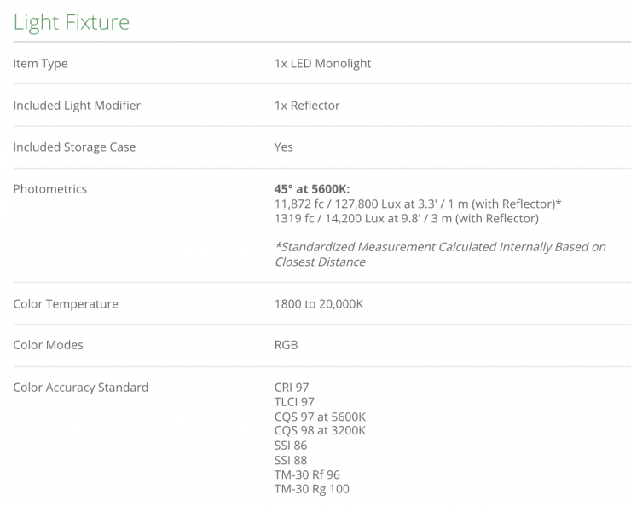Image resolution: width=631 pixels, height=506 pixels.
Task: Click the "RGB" color mode value
Action: point(286,346)
